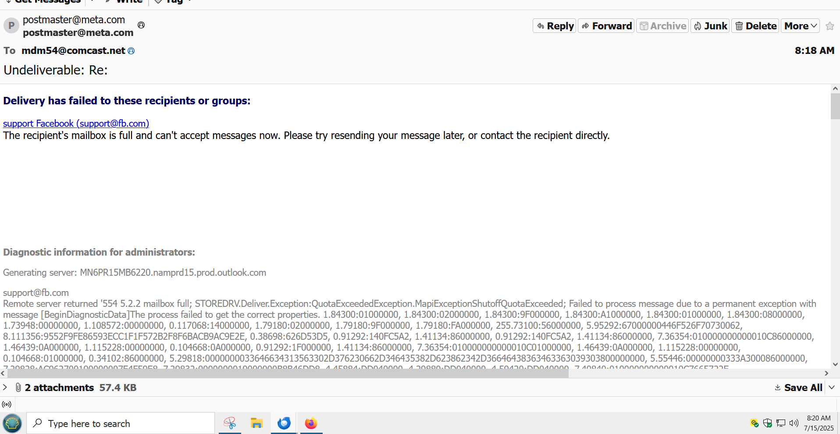
Task: Click the volume speaker tray icon
Action: pos(794,423)
